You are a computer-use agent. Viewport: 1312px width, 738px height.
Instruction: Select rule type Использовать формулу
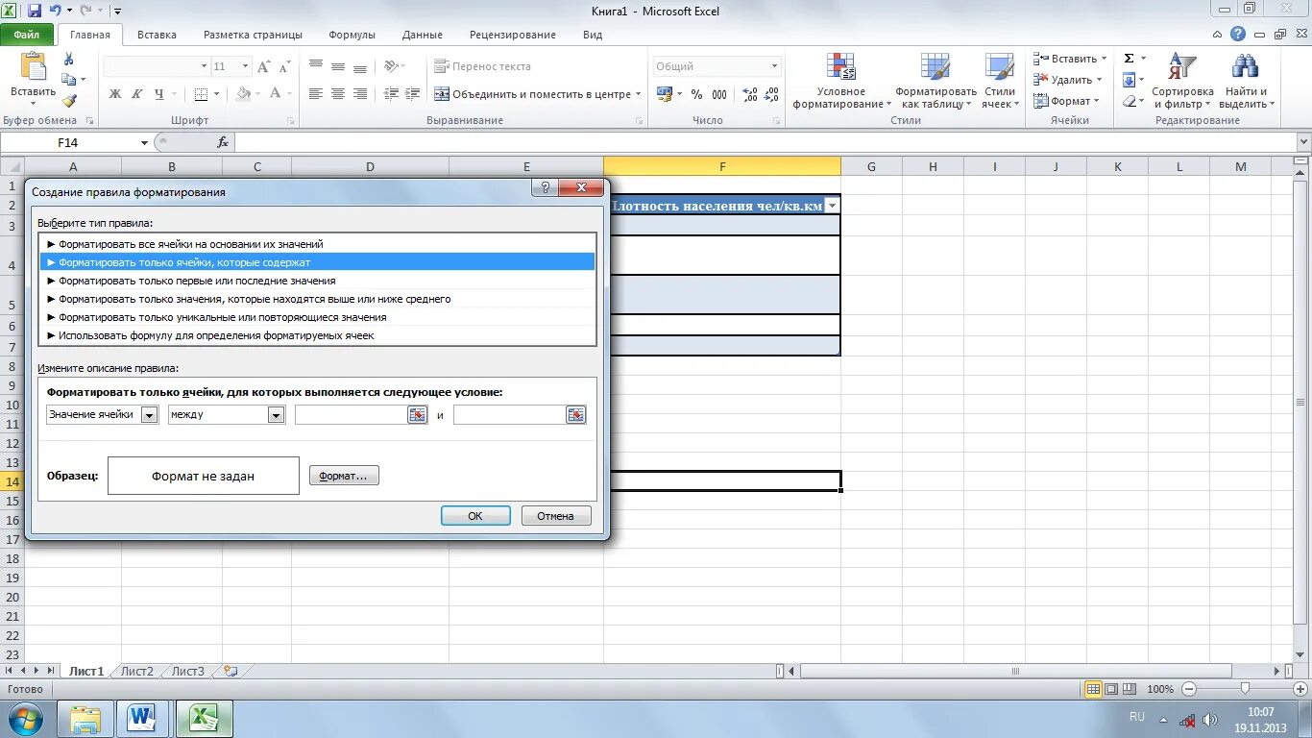318,335
